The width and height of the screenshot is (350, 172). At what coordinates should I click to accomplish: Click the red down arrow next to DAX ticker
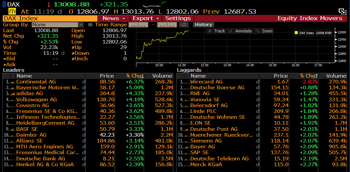49,5
